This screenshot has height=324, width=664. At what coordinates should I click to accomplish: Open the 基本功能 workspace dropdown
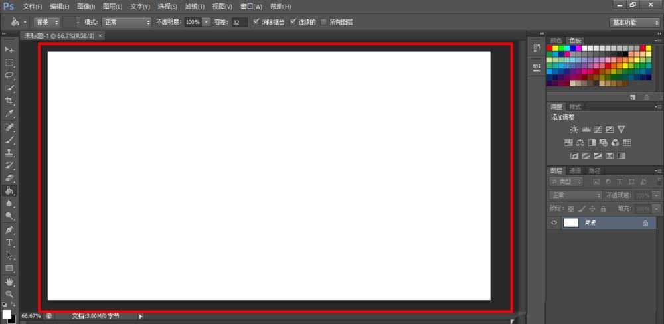coord(634,22)
